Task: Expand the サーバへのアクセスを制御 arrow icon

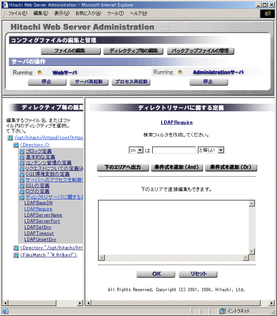Action: pos(22,180)
